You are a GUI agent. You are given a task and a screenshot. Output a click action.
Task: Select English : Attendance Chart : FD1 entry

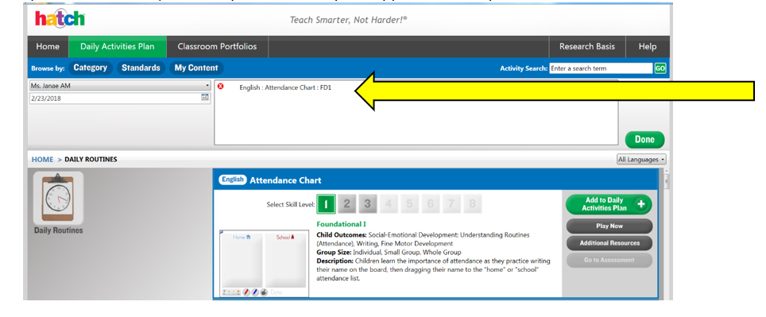coord(285,88)
